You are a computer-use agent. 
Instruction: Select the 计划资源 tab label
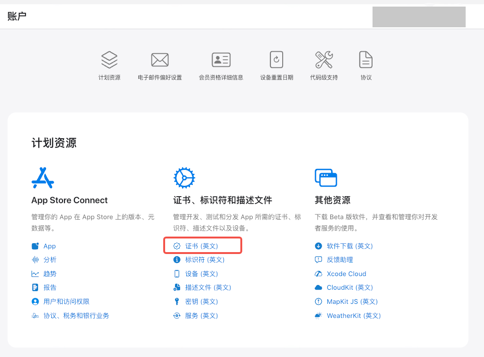coord(109,78)
